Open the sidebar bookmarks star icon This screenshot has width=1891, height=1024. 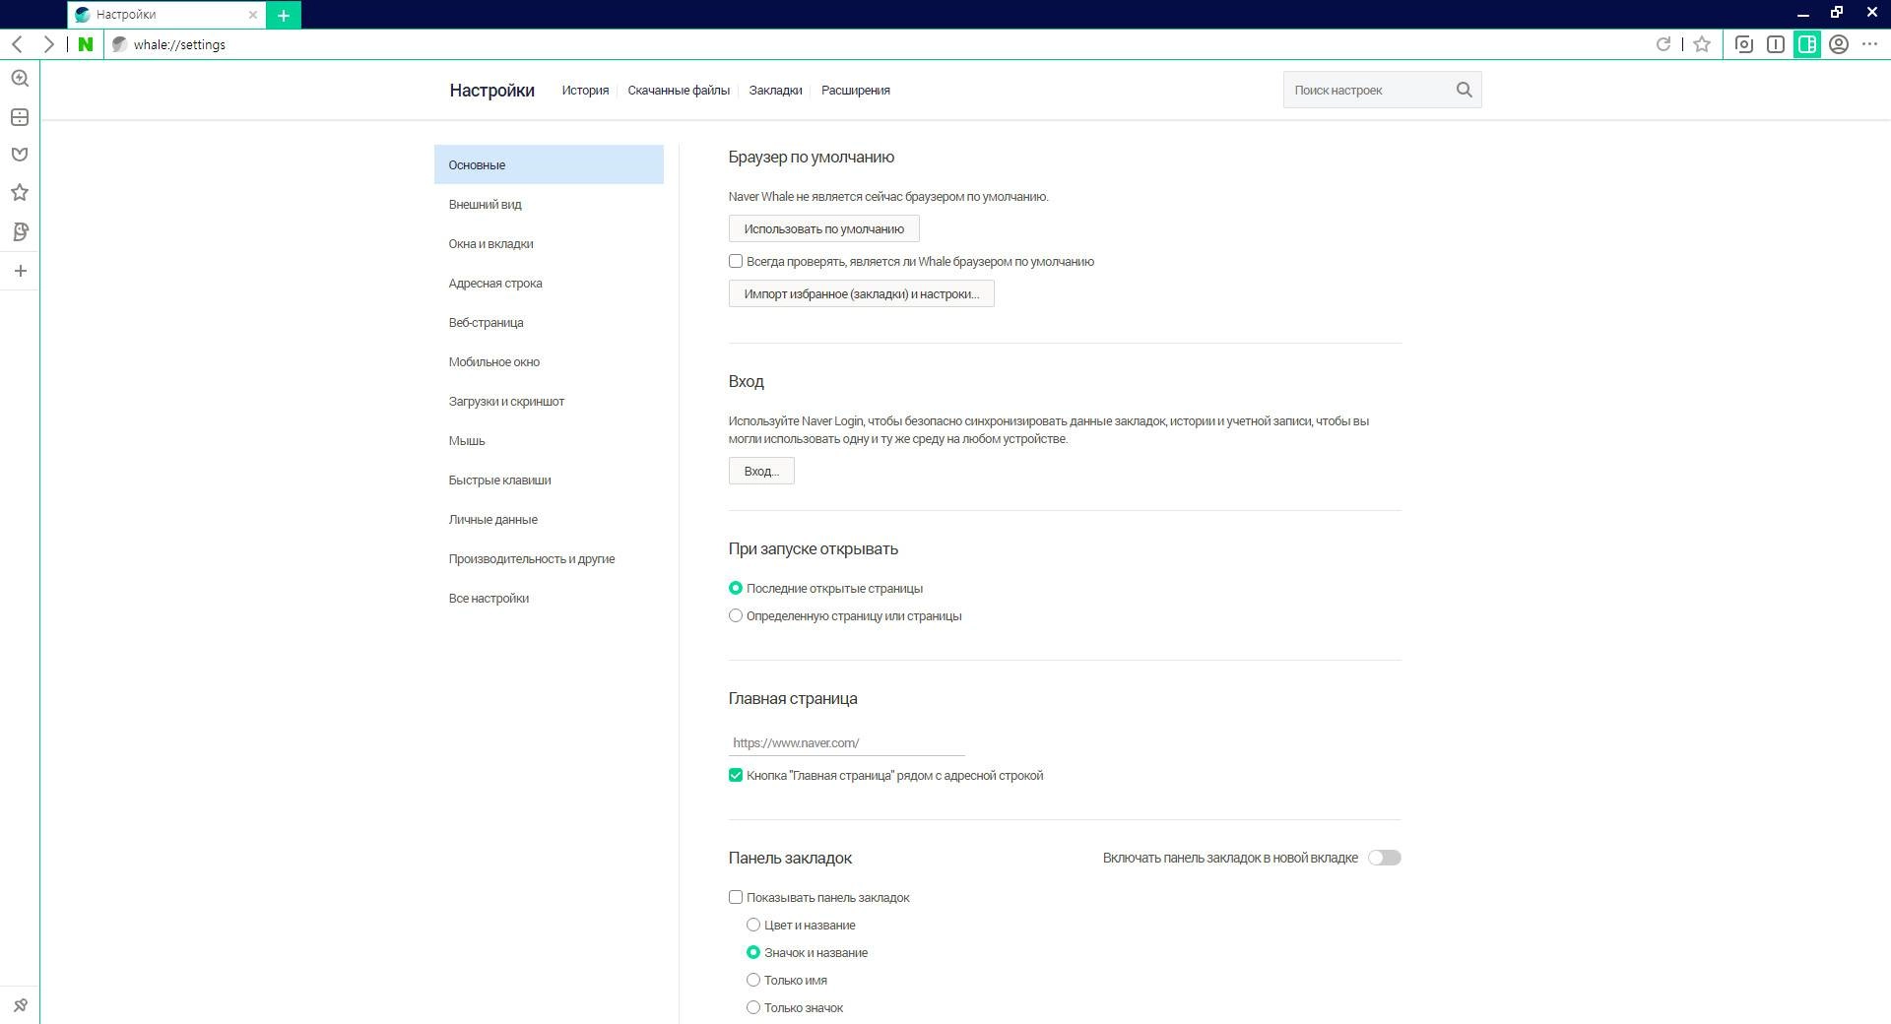click(20, 193)
